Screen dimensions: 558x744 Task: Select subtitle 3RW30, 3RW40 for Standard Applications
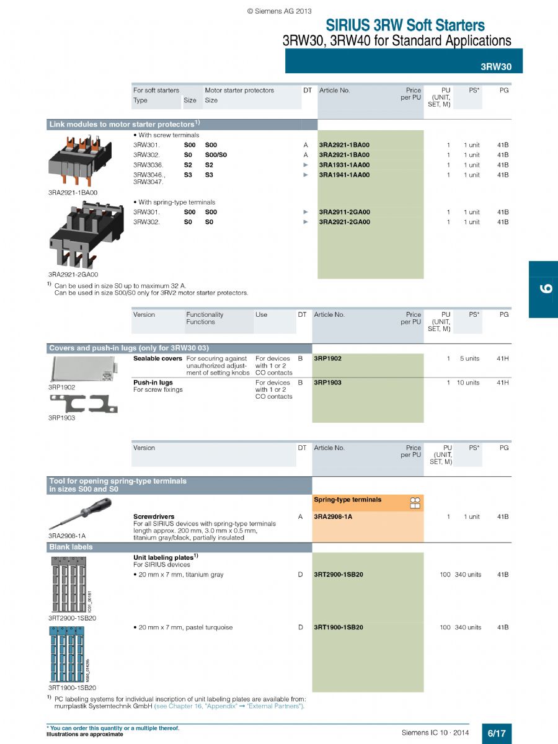(x=397, y=41)
